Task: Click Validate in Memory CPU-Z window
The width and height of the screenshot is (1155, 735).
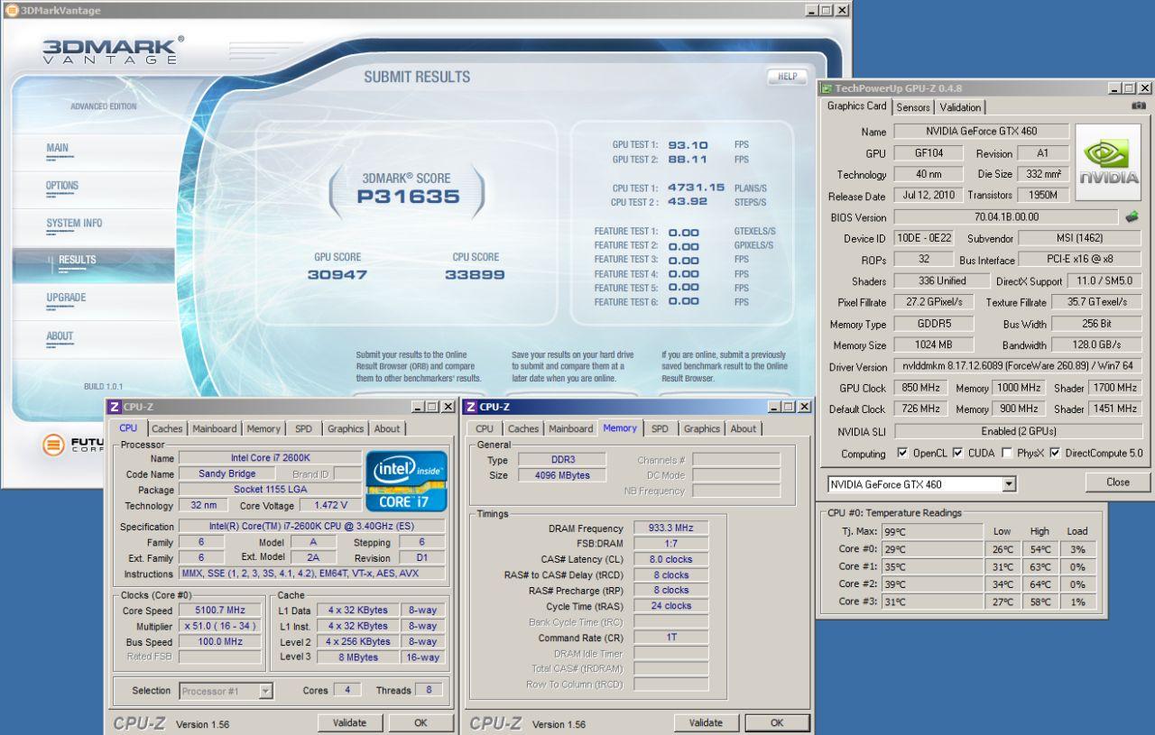Action: point(706,722)
